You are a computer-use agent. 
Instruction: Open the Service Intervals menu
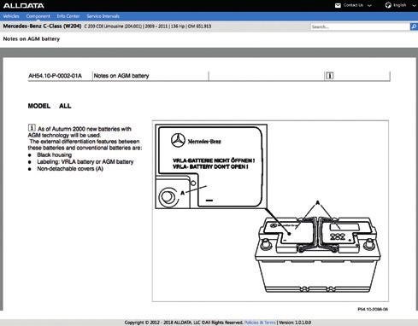103,16
